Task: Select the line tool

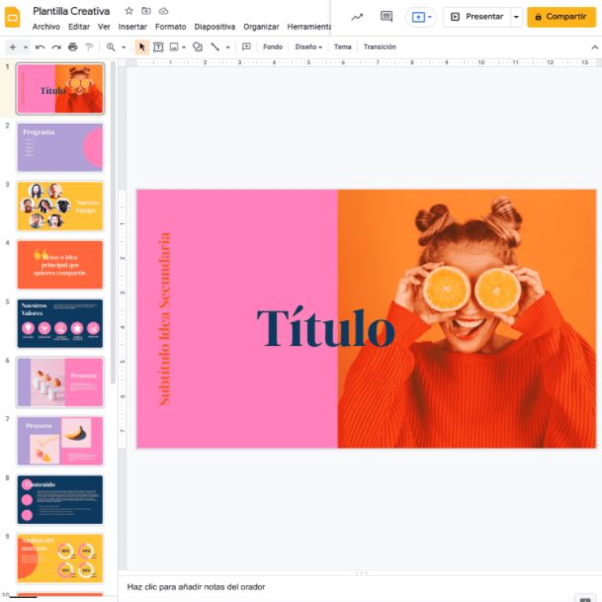Action: 215,46
